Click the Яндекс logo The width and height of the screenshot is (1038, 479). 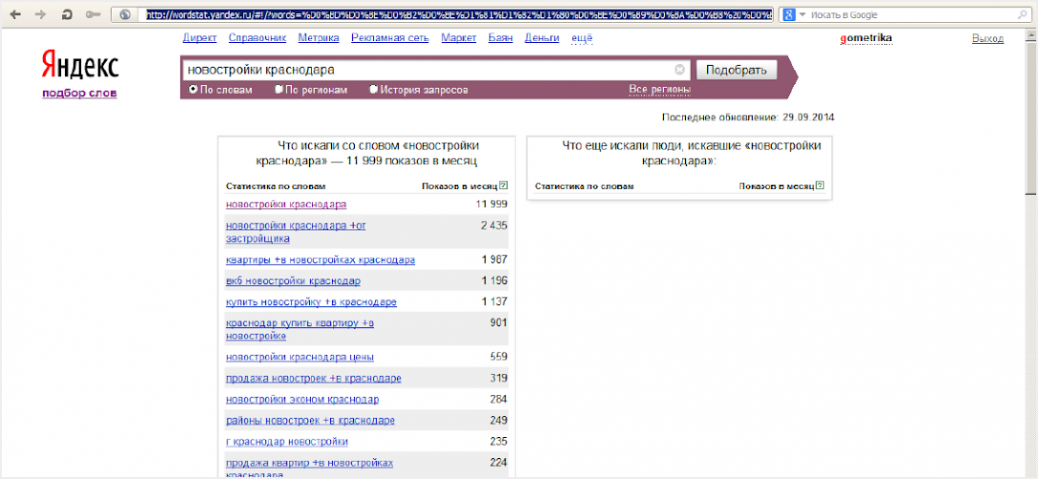[x=79, y=66]
